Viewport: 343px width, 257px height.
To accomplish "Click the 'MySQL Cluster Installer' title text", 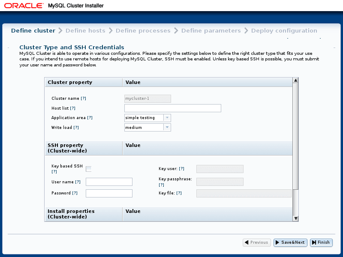I will (x=76, y=6).
